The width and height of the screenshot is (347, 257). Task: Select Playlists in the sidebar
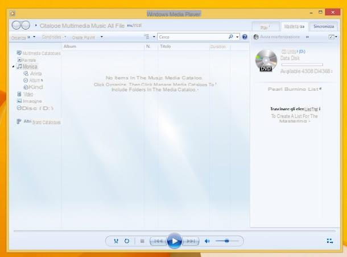pyautogui.click(x=27, y=60)
